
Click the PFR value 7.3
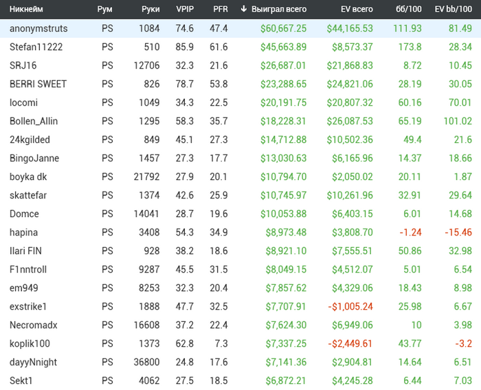tap(221, 344)
